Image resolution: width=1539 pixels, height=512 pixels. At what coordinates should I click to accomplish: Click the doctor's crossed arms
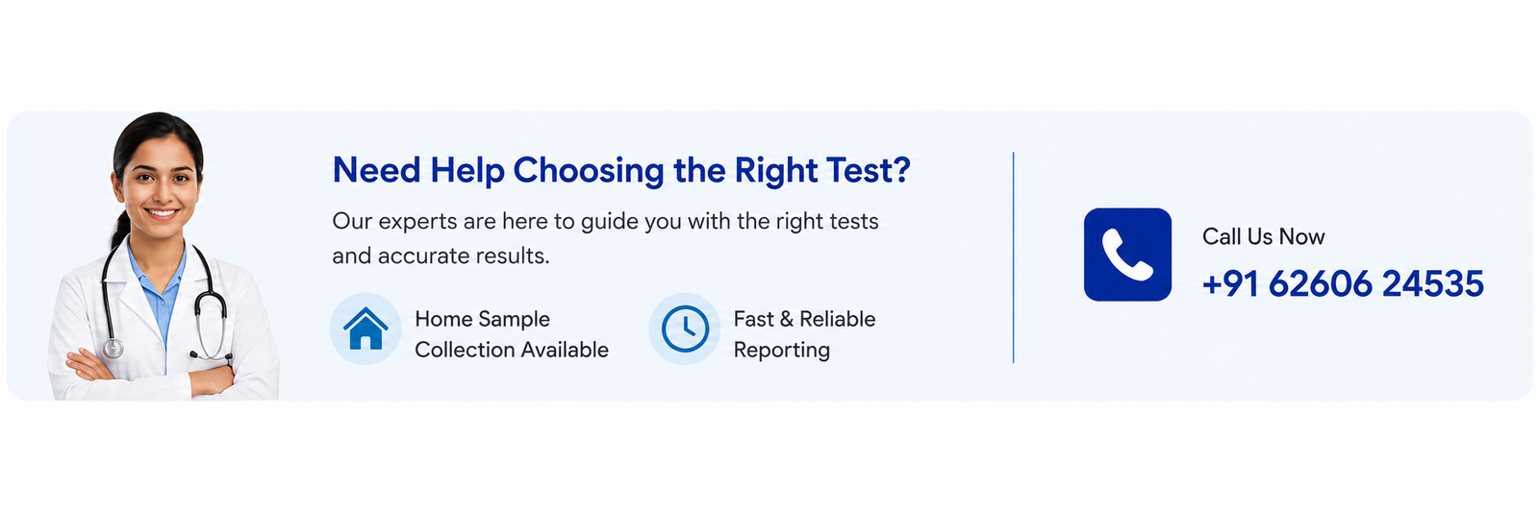tap(151, 376)
